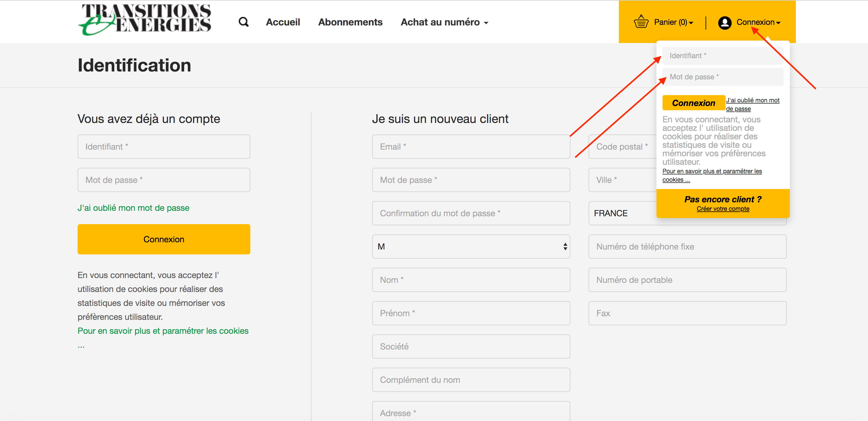868x421 pixels.
Task: Click the user avatar icon
Action: (724, 23)
